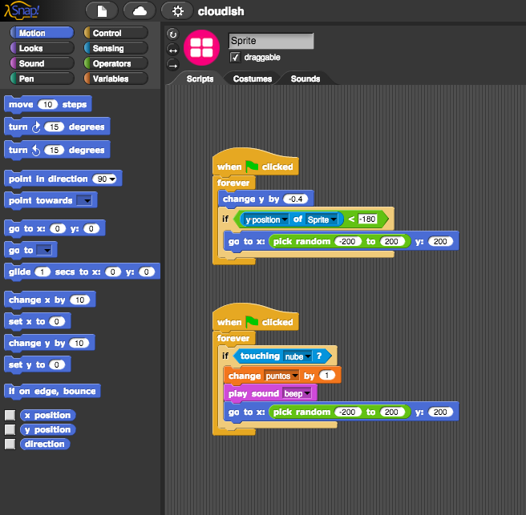The image size is (526, 515).
Task: Select the left-right rotation style icon
Action: coord(172,50)
